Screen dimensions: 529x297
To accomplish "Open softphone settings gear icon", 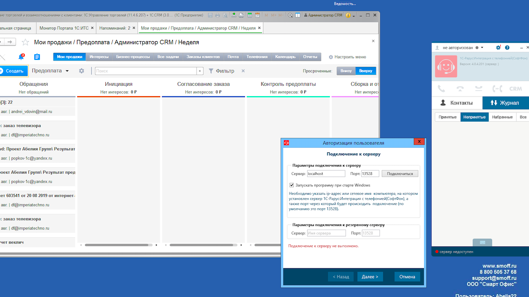I will tap(498, 48).
